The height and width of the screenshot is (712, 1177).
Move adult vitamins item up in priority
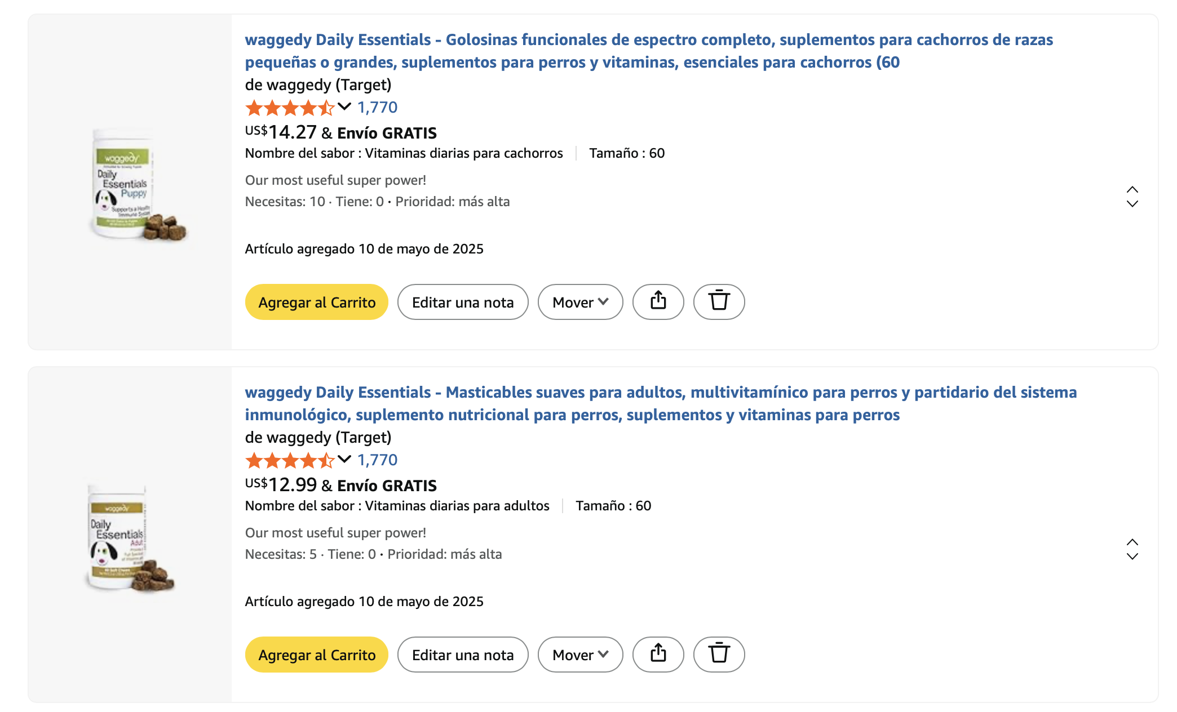point(1132,542)
